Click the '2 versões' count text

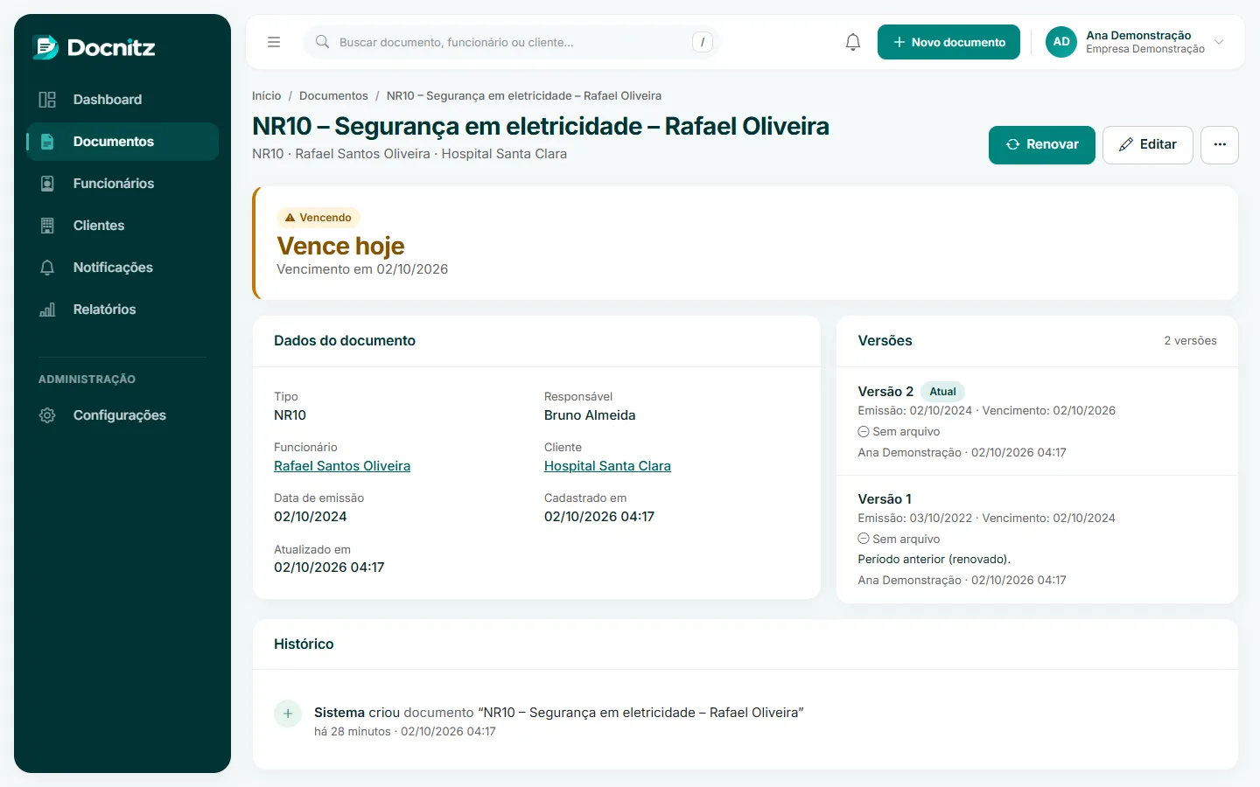point(1190,341)
